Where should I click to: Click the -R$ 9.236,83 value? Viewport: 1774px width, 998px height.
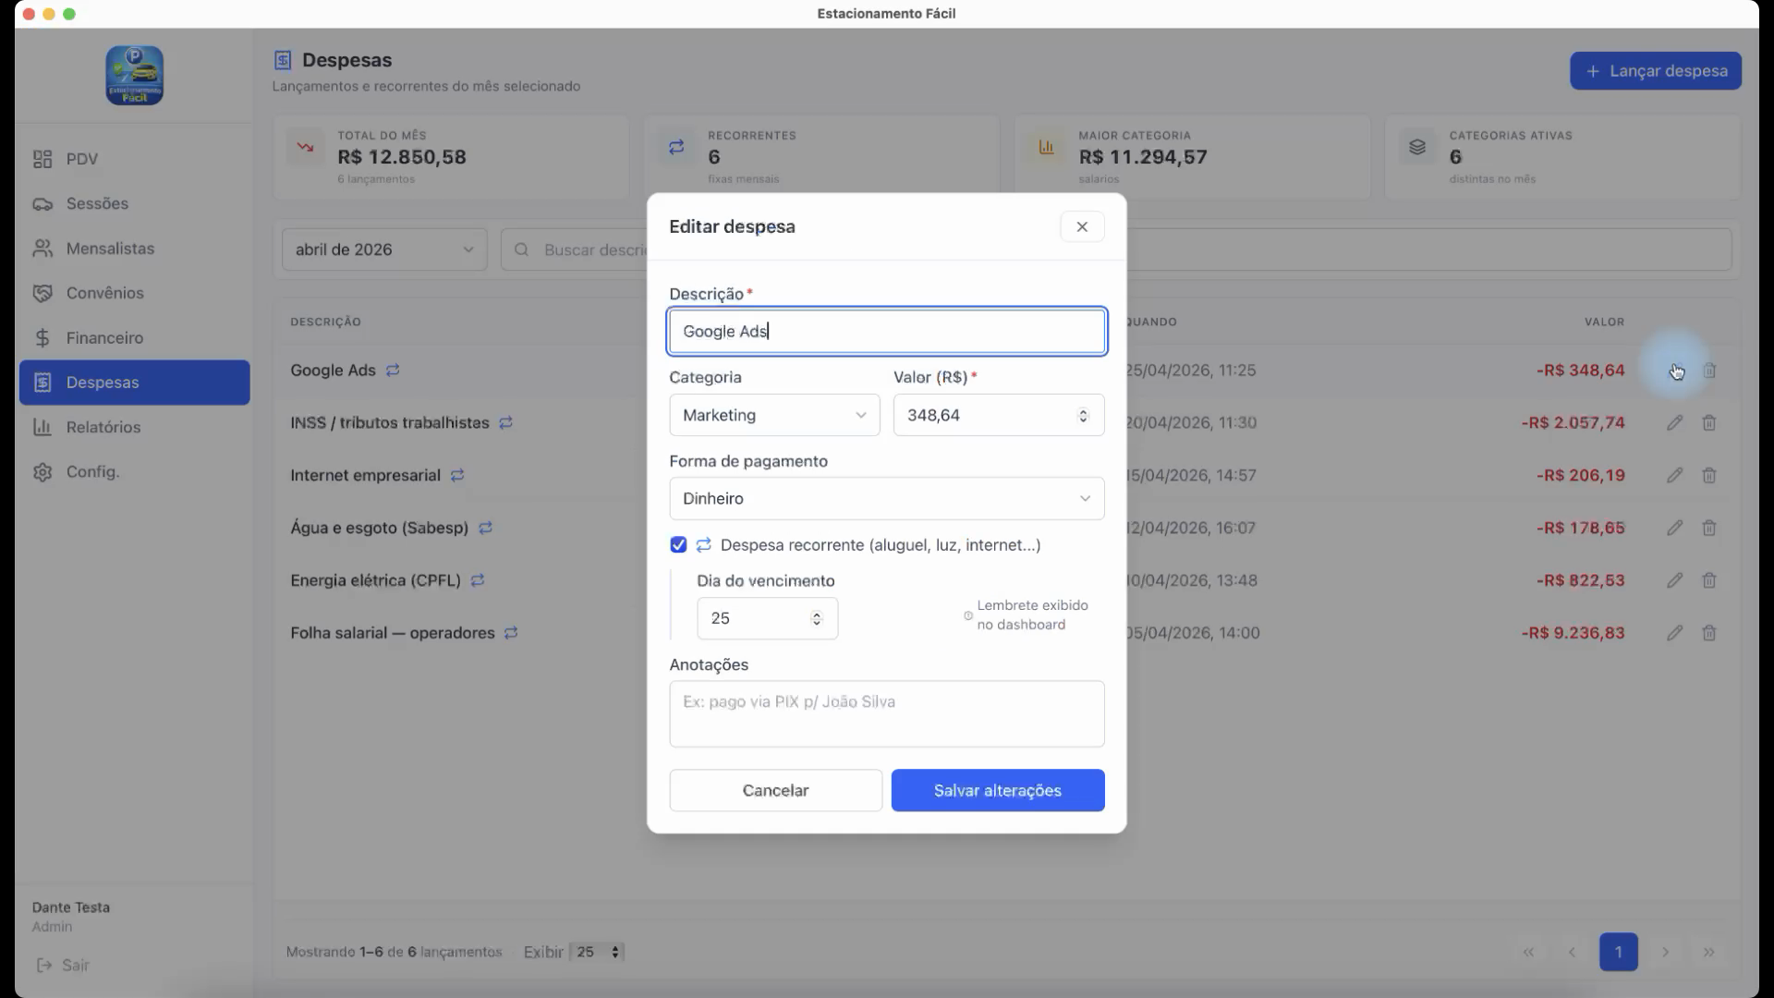(x=1573, y=633)
